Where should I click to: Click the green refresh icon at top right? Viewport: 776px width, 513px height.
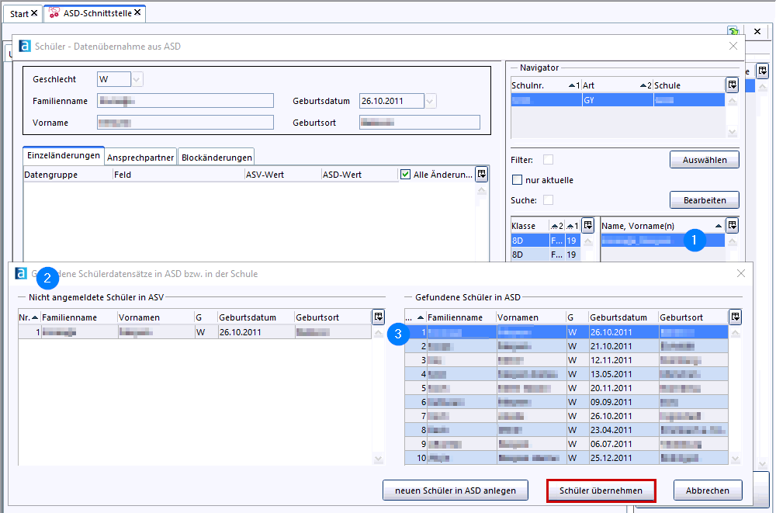(733, 31)
